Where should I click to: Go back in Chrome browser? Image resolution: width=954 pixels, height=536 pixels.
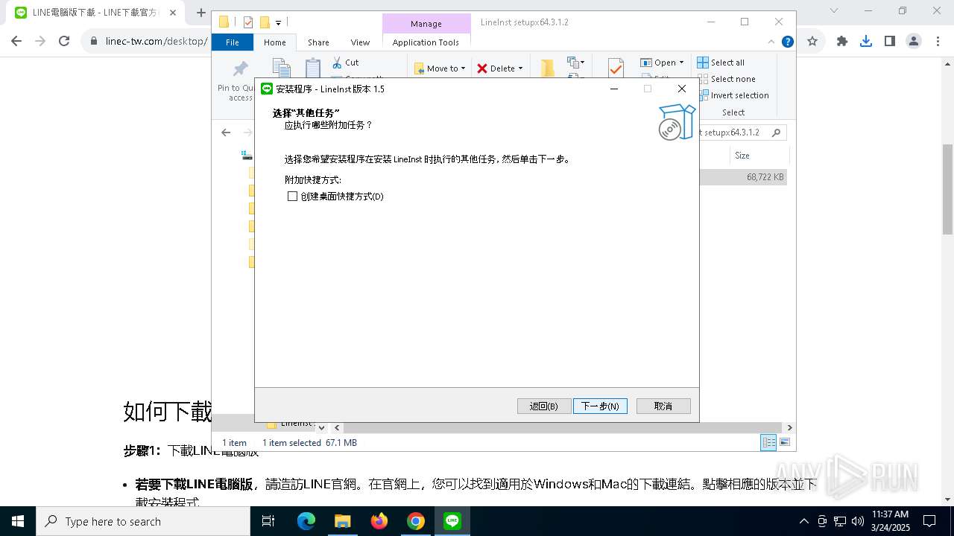click(x=16, y=42)
